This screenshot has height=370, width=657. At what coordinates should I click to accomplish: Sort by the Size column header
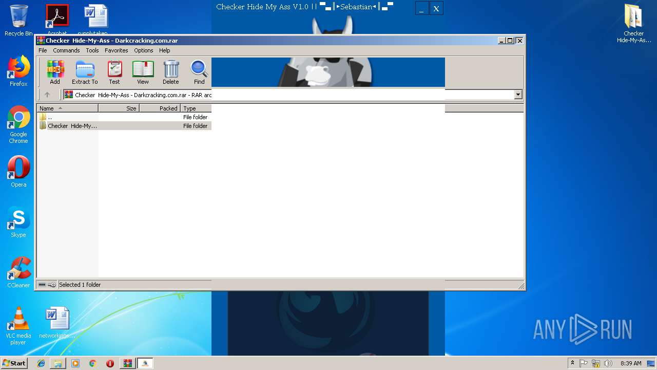[x=119, y=108]
